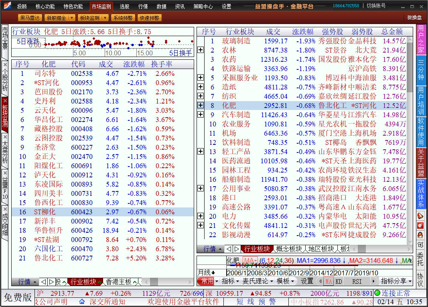Click the green connection status indicator
The image size is (428, 307).
tap(377, 293)
